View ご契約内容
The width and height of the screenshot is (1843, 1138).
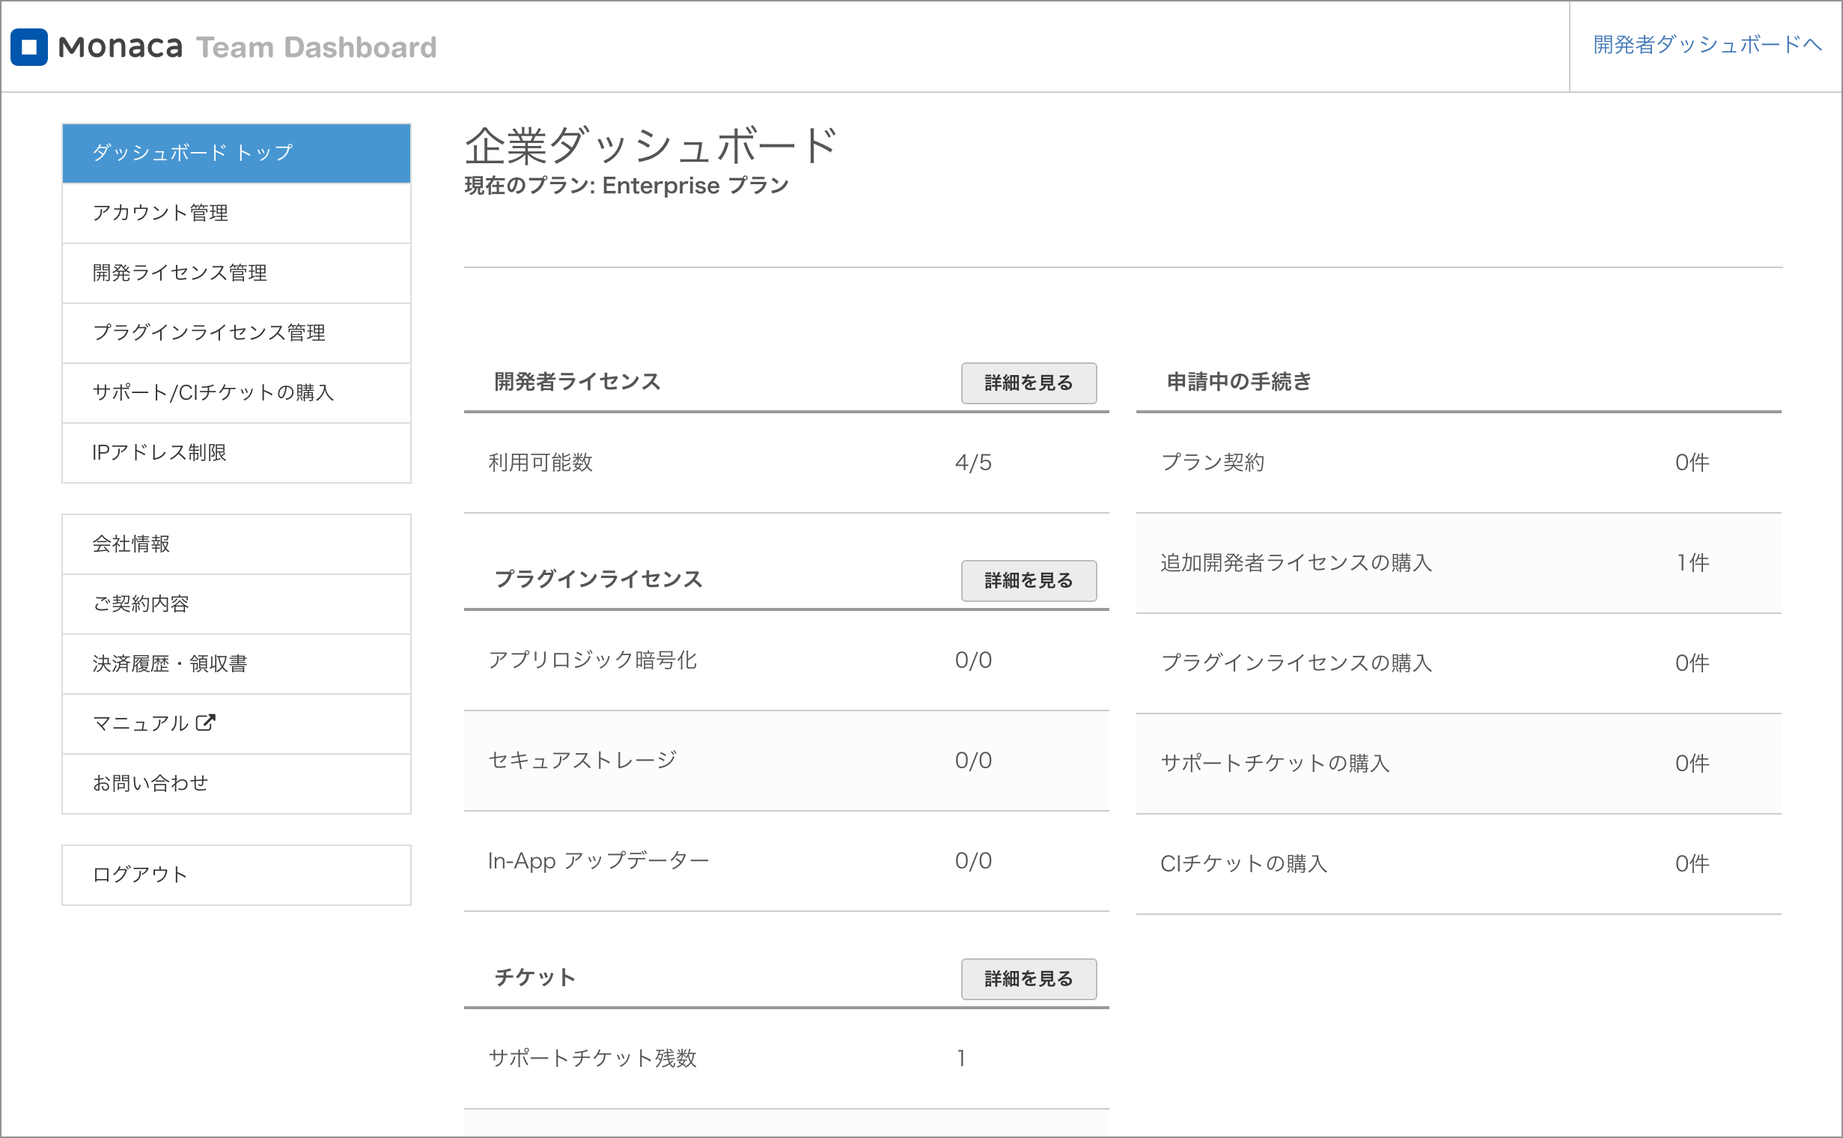pyautogui.click(x=237, y=604)
